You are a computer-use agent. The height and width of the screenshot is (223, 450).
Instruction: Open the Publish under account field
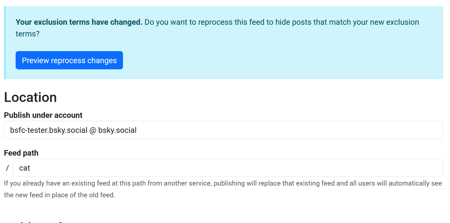click(x=223, y=130)
